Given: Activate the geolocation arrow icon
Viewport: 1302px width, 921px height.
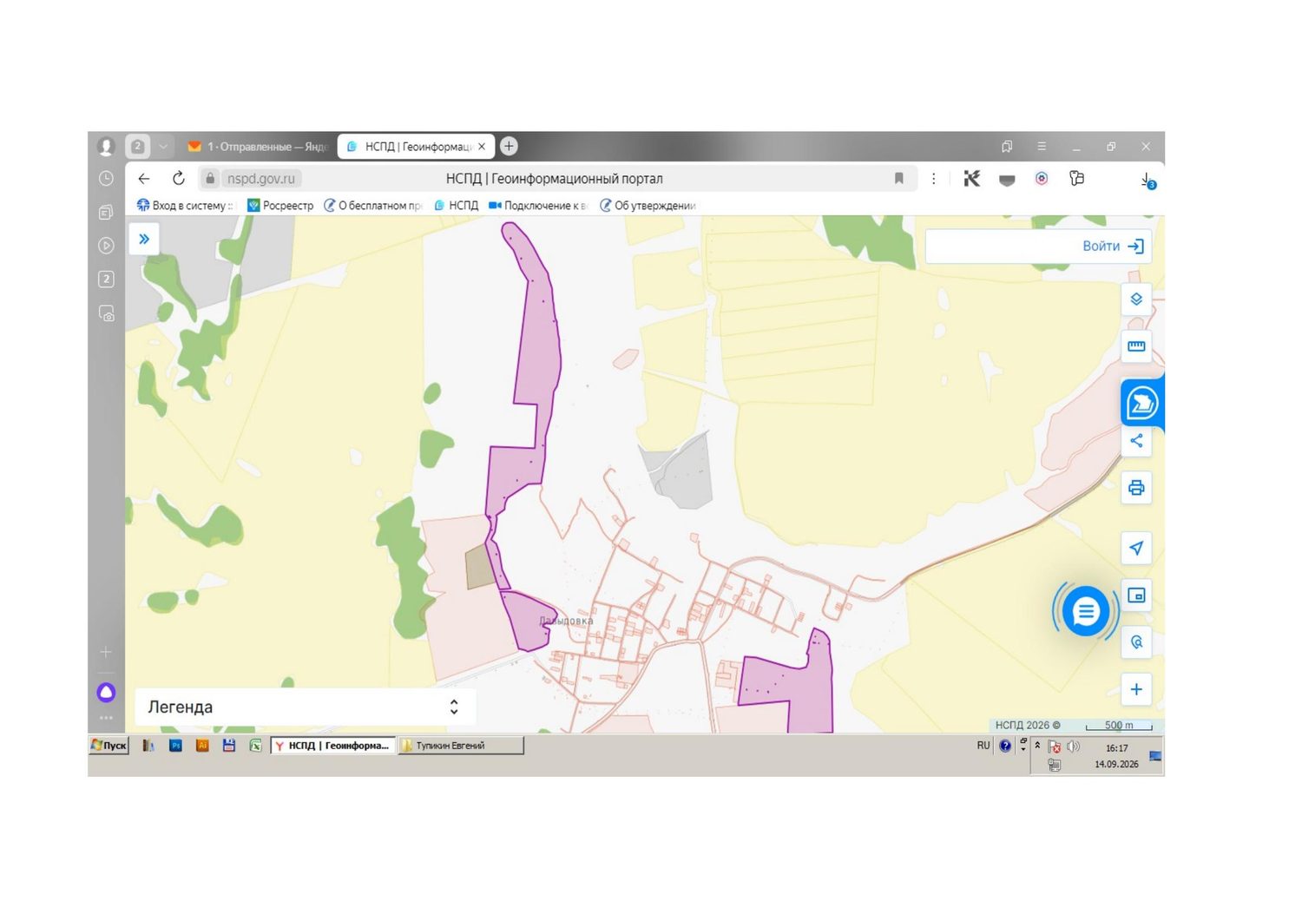Looking at the screenshot, I should pyautogui.click(x=1136, y=549).
